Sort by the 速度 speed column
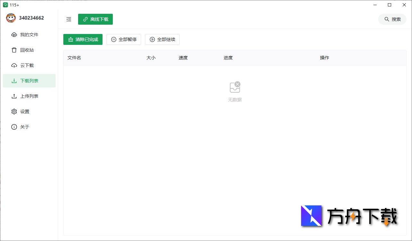The width and height of the screenshot is (412, 241). click(183, 58)
